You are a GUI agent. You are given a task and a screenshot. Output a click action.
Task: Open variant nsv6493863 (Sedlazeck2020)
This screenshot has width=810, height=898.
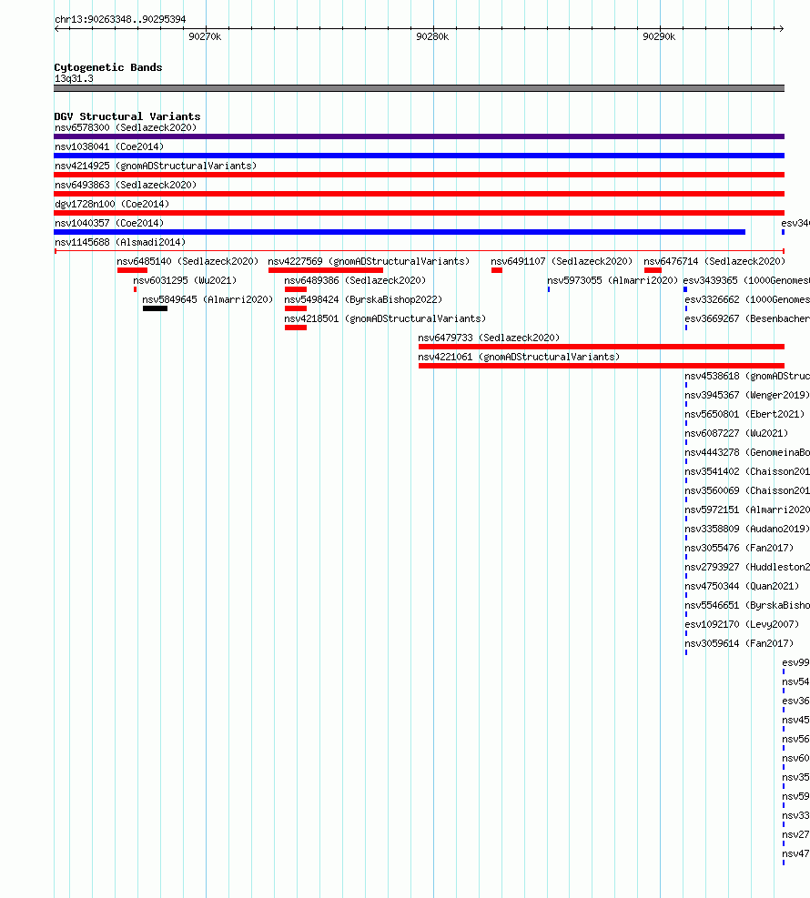tap(126, 185)
